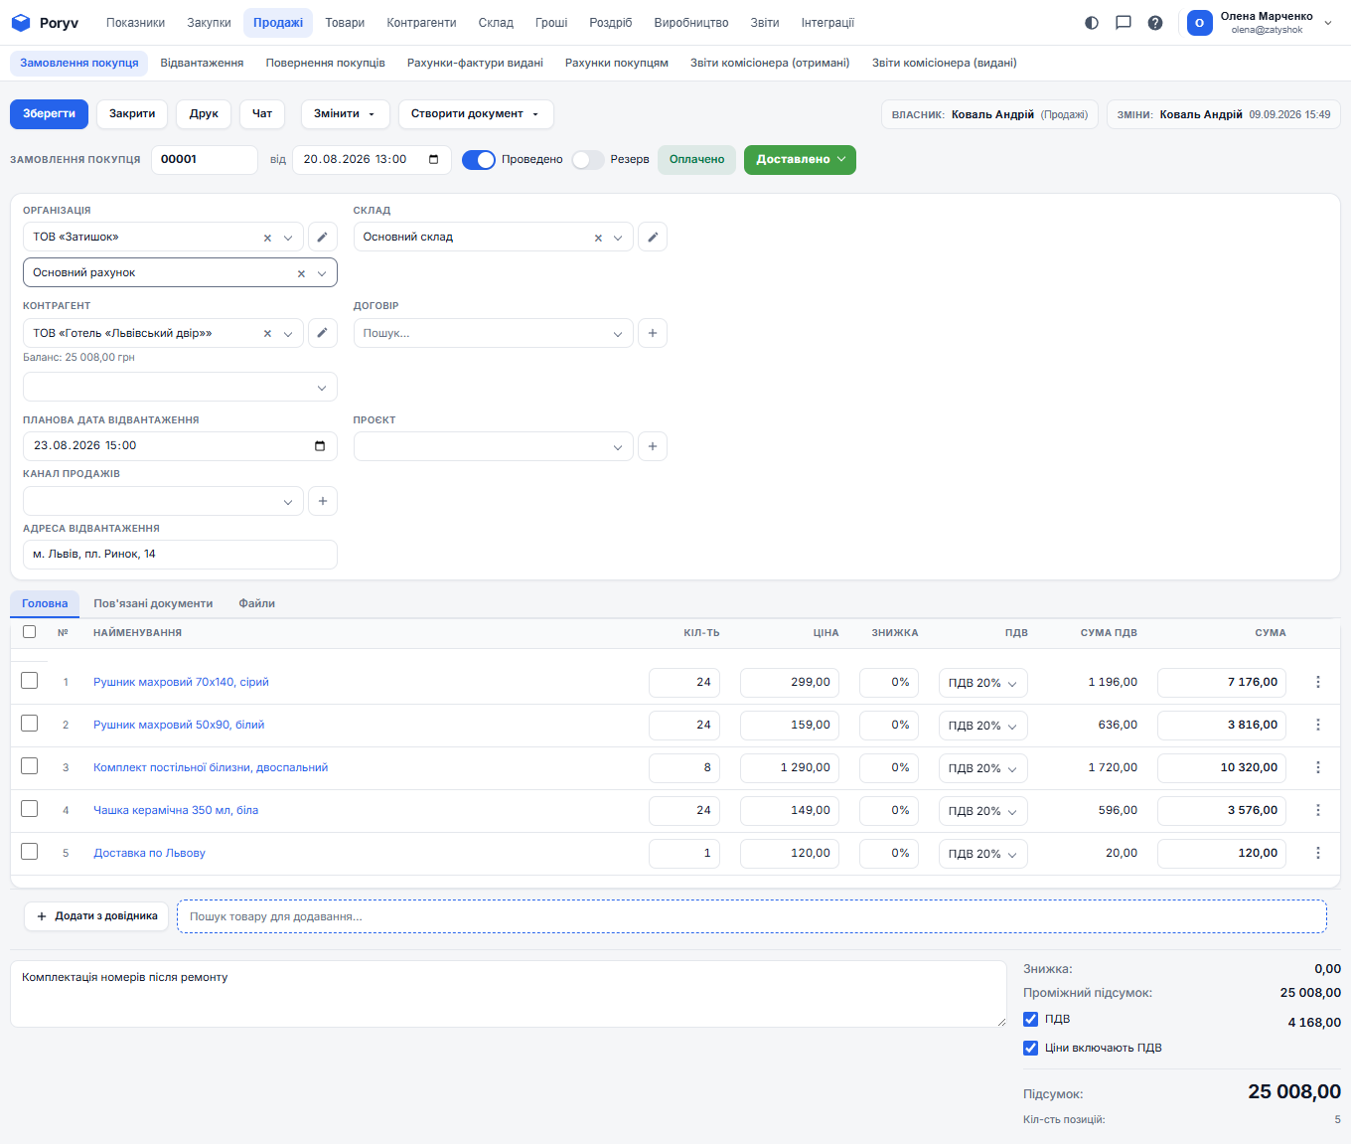
Task: Uncheck Ціни включають ПДВ checkbox
Action: pyautogui.click(x=1030, y=1048)
